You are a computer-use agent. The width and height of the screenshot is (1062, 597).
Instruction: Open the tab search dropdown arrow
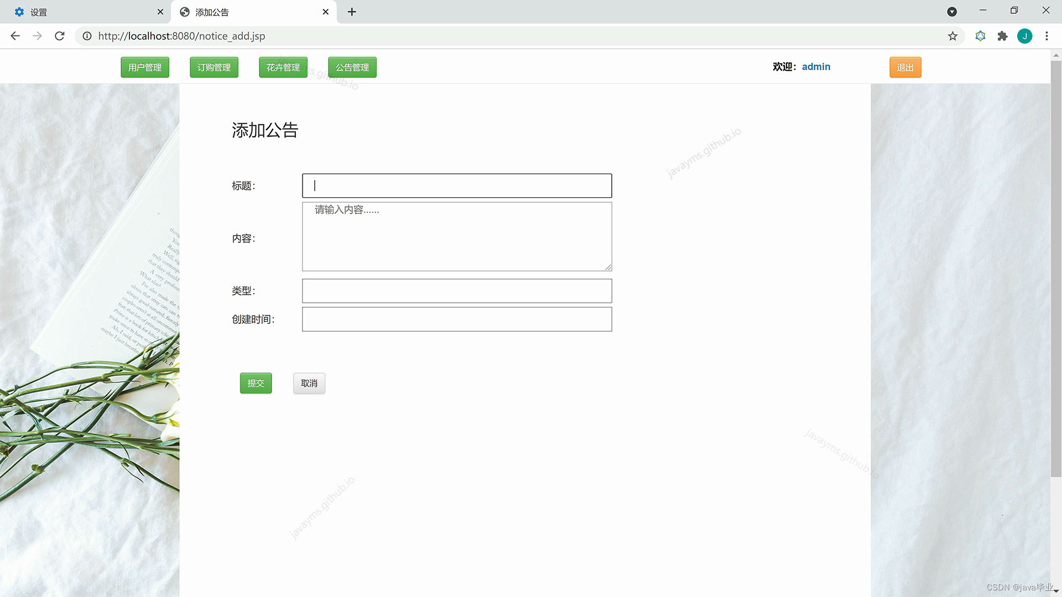click(952, 12)
